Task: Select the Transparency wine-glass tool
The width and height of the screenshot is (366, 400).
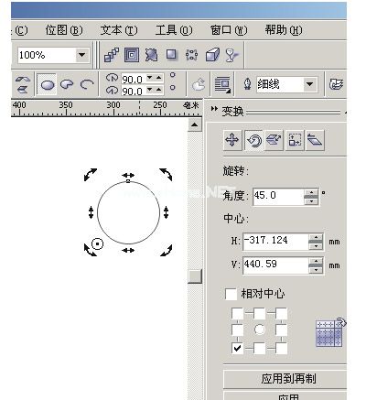Action: [x=231, y=55]
